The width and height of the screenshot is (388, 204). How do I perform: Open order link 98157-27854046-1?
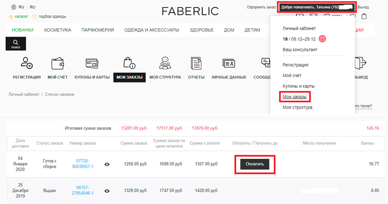click(x=83, y=190)
